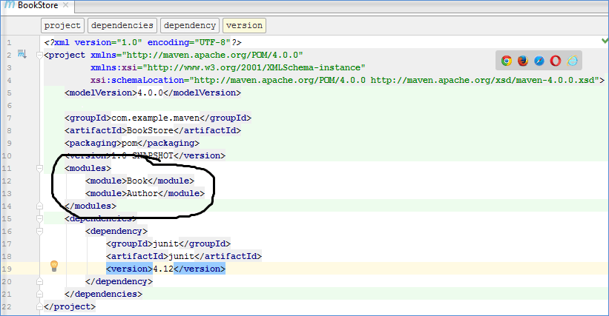Open in Opera browser icon
The height and width of the screenshot is (316, 609).
(x=556, y=61)
